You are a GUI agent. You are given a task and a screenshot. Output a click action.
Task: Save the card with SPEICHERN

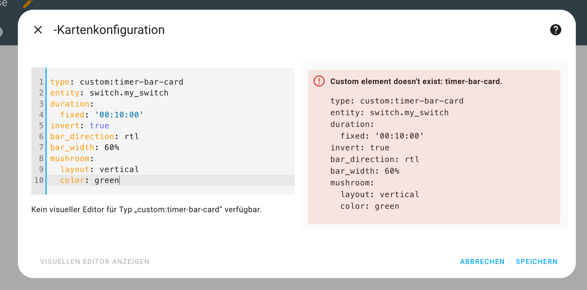[x=536, y=262]
